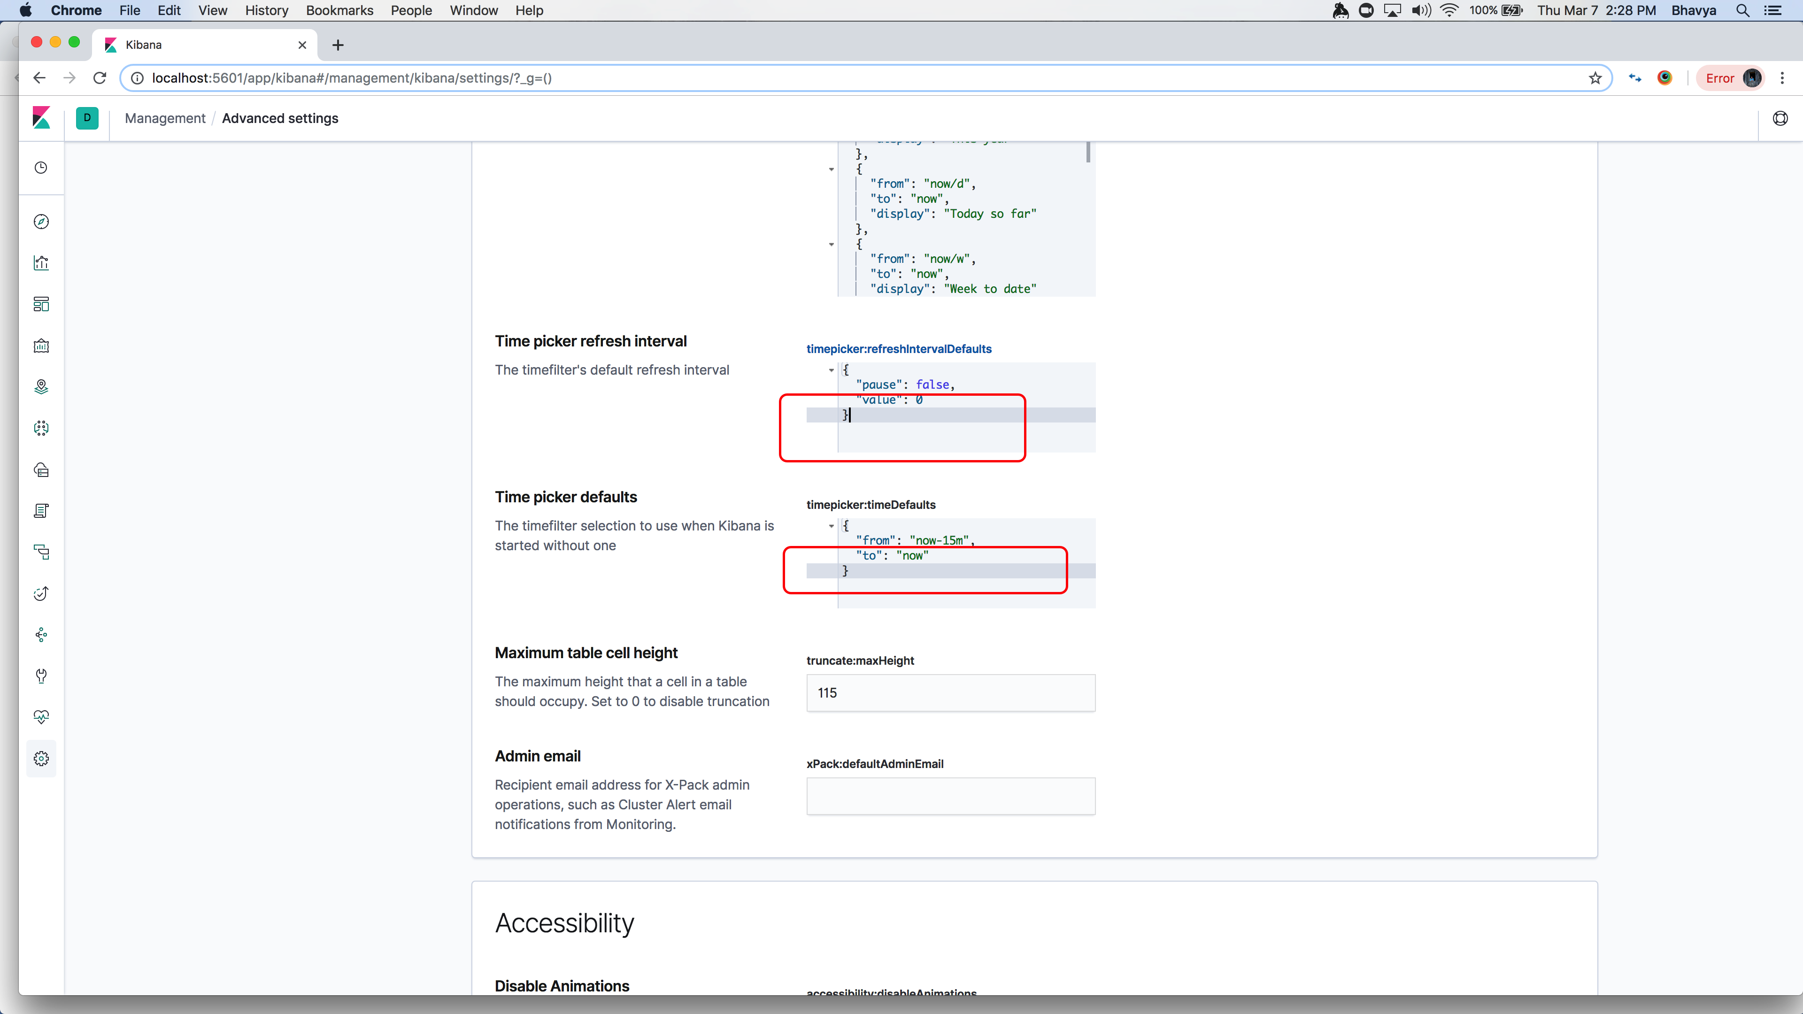This screenshot has width=1803, height=1014.
Task: Open the View menu
Action: 212,10
